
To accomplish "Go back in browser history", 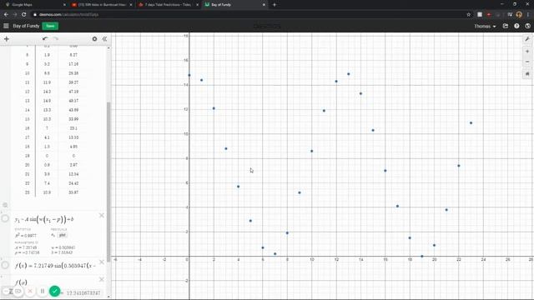I will 6,15.
